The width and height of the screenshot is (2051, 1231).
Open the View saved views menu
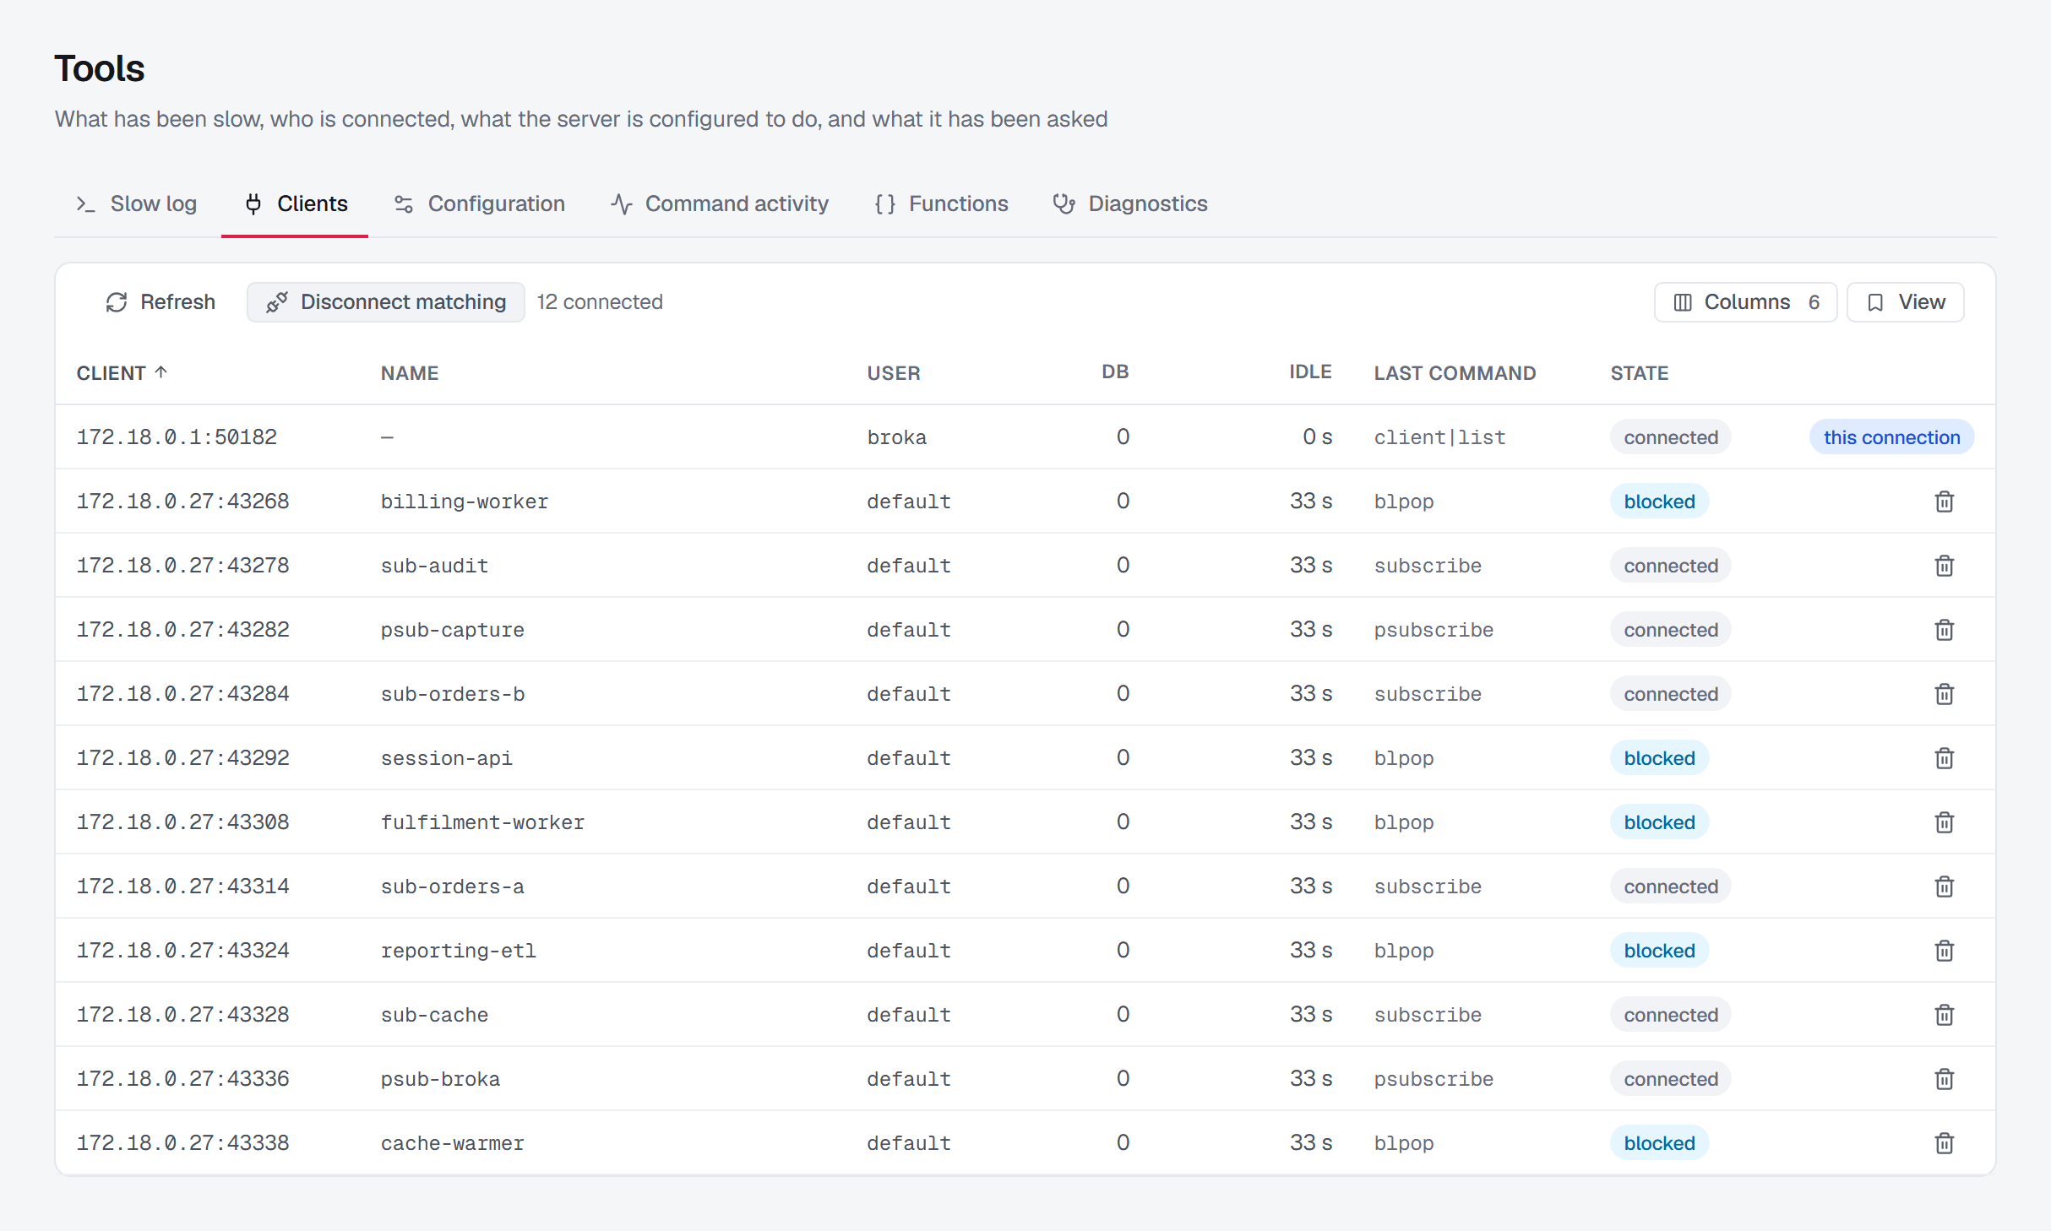tap(1905, 302)
